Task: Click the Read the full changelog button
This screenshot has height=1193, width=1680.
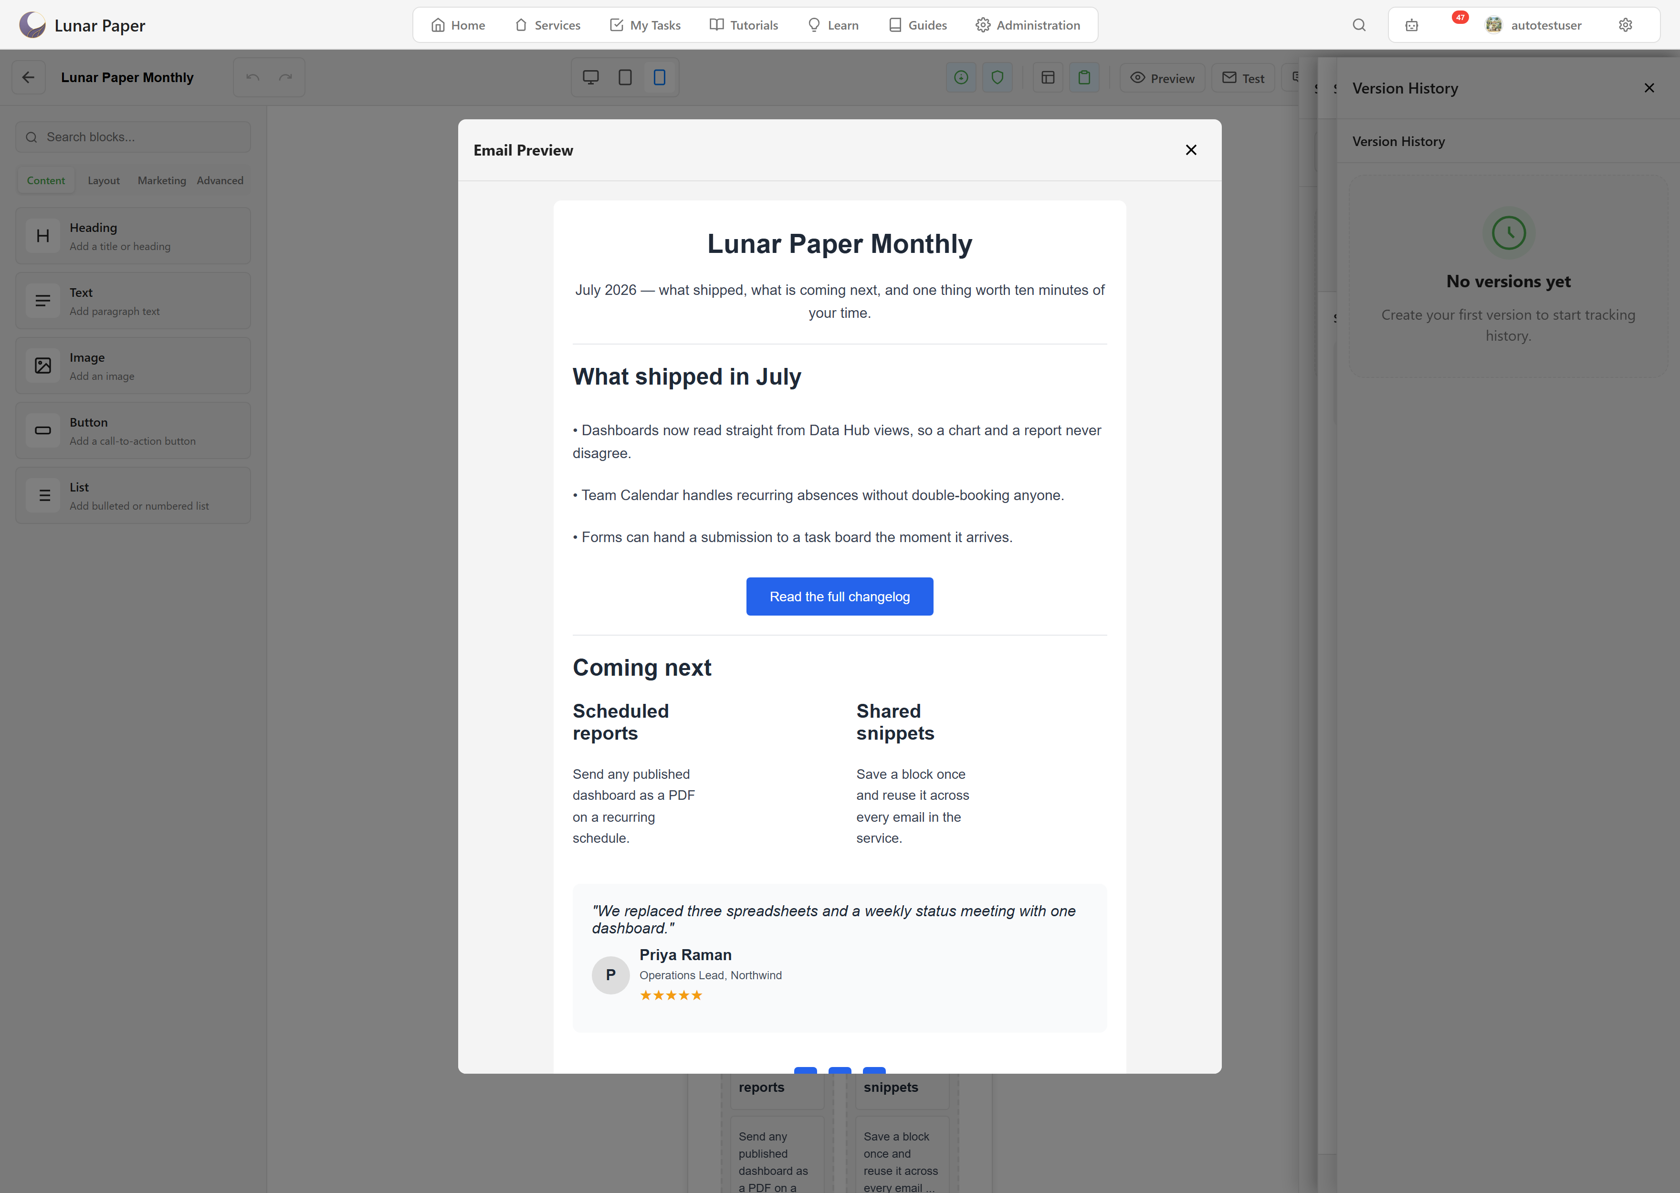Action: [840, 596]
